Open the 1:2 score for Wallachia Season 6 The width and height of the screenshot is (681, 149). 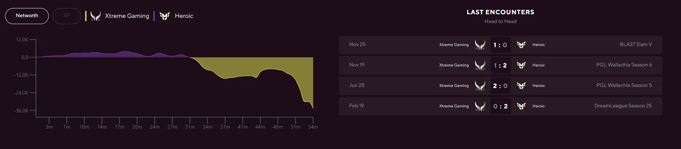pos(501,65)
